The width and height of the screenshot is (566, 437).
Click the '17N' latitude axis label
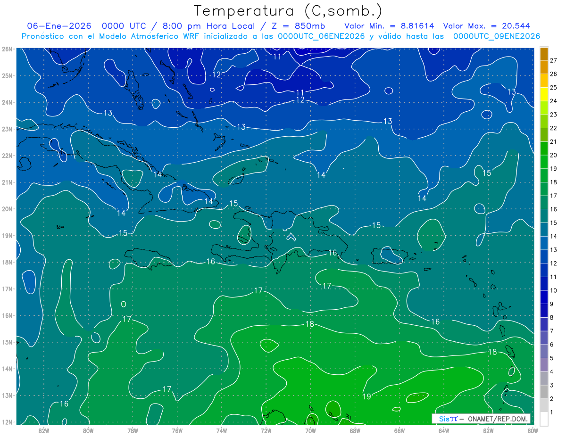pyautogui.click(x=7, y=289)
